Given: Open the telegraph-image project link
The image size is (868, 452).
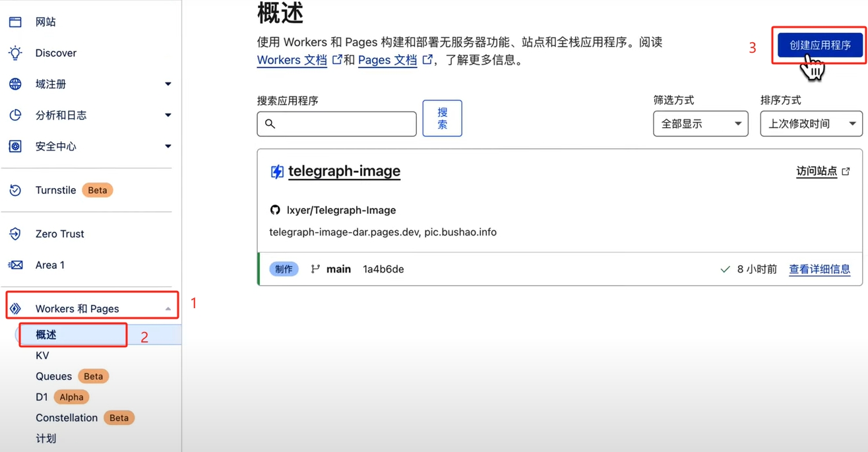Looking at the screenshot, I should [x=344, y=171].
